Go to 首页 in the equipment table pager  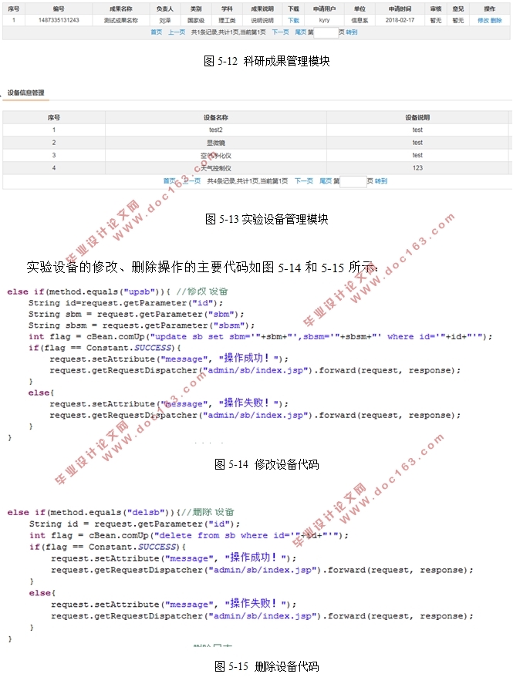click(x=170, y=181)
